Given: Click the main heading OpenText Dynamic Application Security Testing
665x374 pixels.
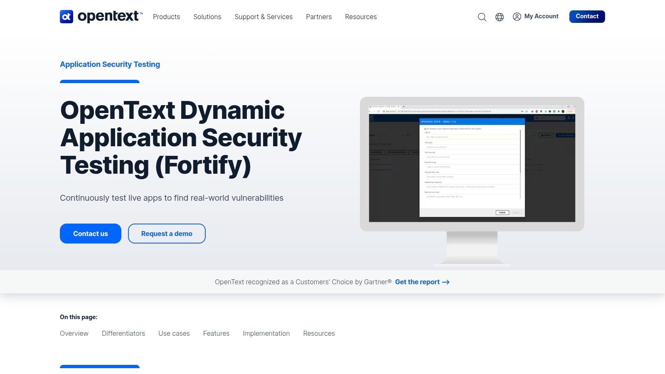Looking at the screenshot, I should click(x=181, y=138).
